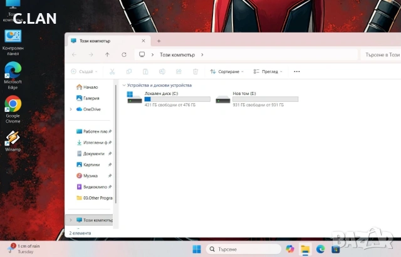Select OneDrive in navigation pane
This screenshot has height=257, width=401.
coord(88,109)
